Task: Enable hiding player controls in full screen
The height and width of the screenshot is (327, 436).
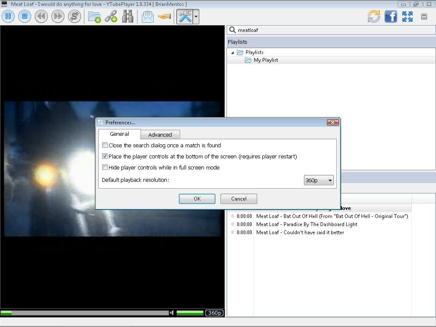Action: coord(105,167)
